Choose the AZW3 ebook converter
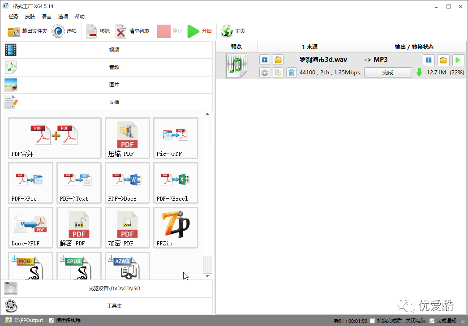 tap(127, 266)
